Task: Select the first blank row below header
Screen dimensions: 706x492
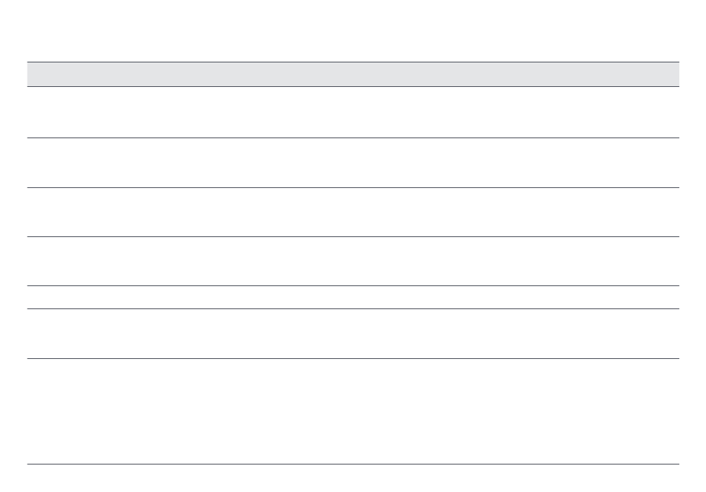Action: point(353,112)
